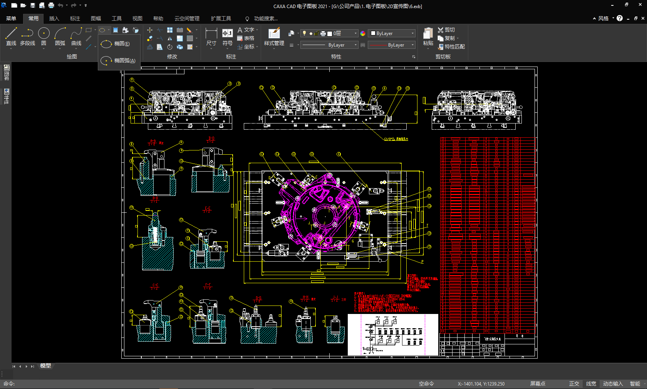647x389 pixels.
Task: Click the 功能搜索 search field
Action: tap(265, 18)
